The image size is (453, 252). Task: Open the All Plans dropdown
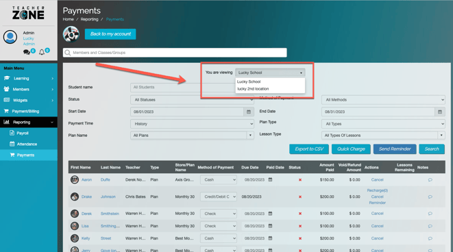coord(192,136)
